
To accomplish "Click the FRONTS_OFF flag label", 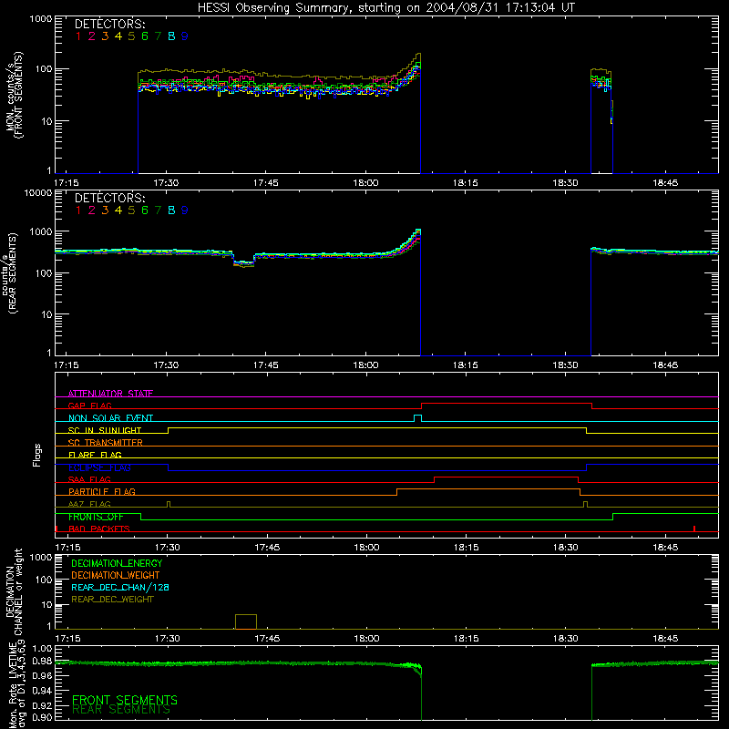I will click(96, 517).
